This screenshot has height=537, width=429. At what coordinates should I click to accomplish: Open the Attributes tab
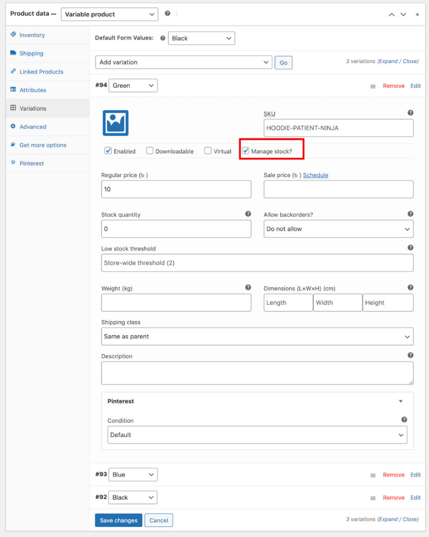pyautogui.click(x=48, y=90)
